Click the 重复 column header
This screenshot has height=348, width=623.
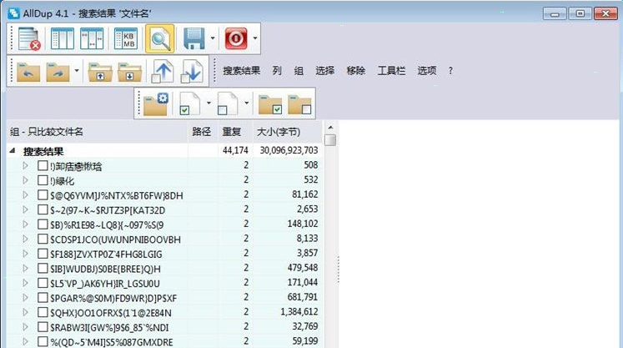(x=230, y=132)
